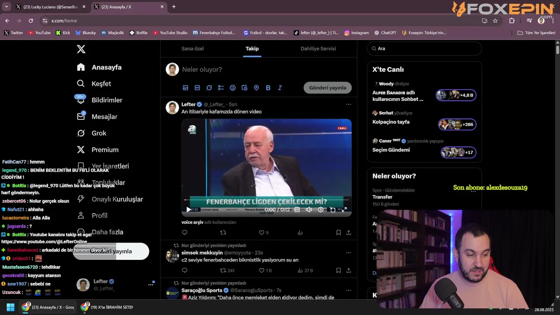Bookmark simsek mekkuyin's post
The image size is (560, 315).
click(339, 270)
